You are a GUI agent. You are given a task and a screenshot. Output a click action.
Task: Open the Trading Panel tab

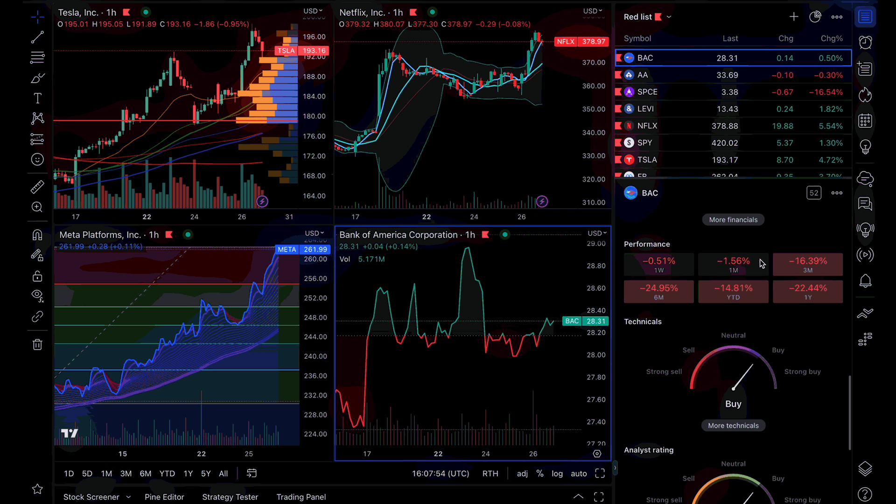301,497
